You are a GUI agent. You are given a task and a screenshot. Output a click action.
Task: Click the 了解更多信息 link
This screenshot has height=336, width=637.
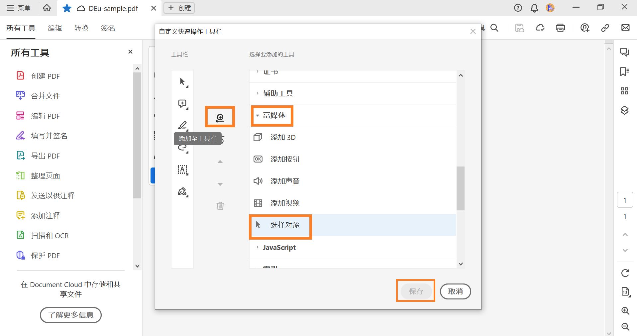coord(70,315)
